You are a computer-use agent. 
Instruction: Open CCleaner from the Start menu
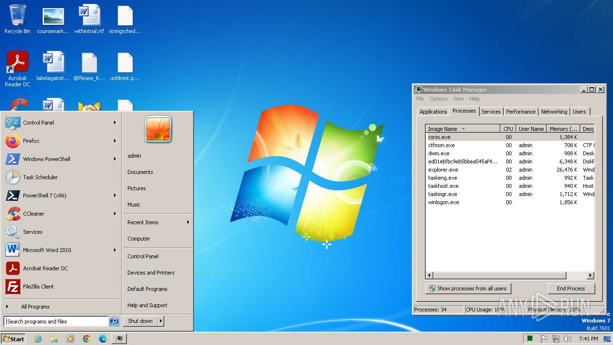[x=60, y=214]
